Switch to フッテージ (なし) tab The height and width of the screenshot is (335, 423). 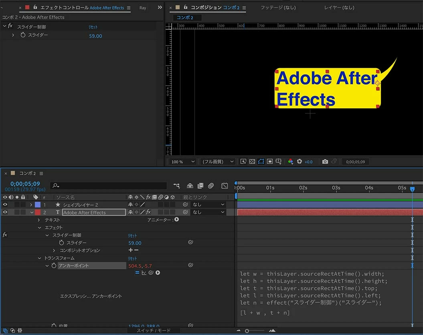[x=278, y=7]
